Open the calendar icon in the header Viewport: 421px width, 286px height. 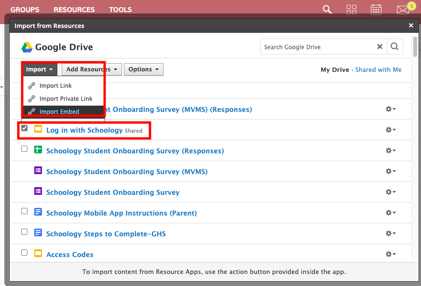pyautogui.click(x=376, y=9)
